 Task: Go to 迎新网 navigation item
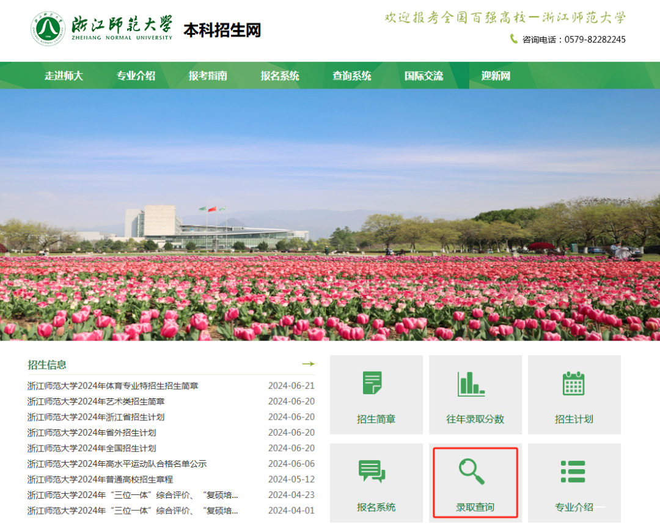pos(496,76)
